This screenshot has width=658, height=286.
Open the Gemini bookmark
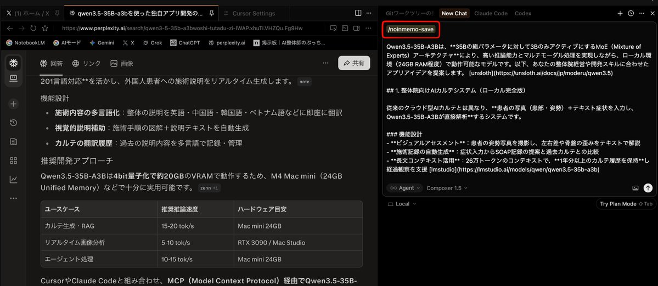[102, 43]
